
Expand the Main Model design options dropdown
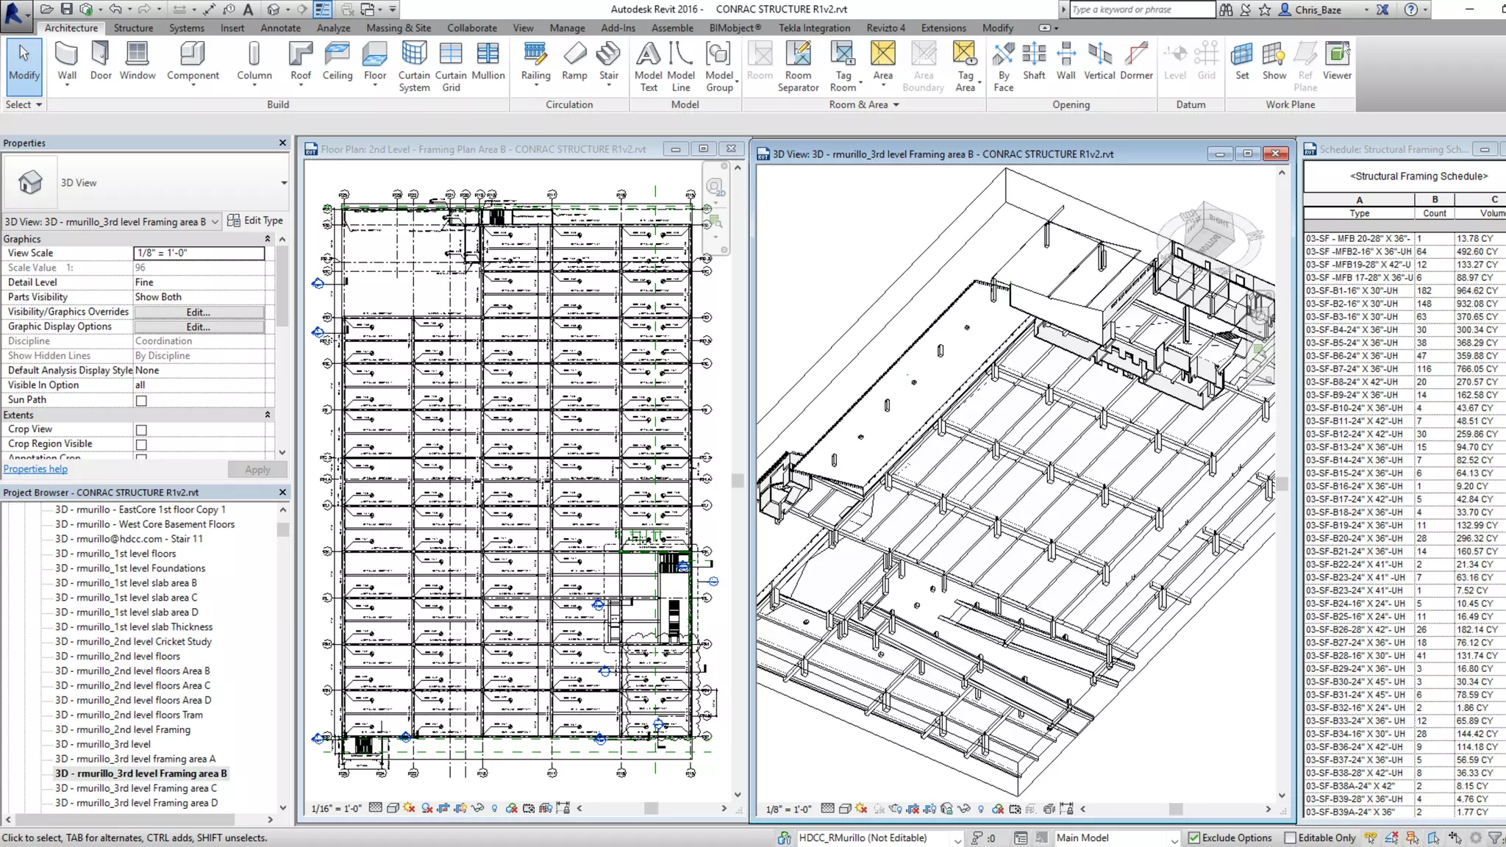tap(1174, 839)
